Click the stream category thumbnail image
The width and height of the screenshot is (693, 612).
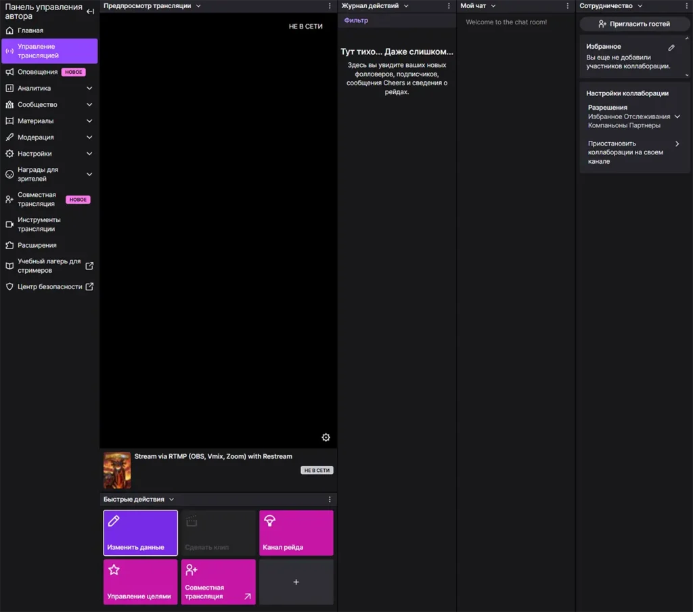[116, 471]
